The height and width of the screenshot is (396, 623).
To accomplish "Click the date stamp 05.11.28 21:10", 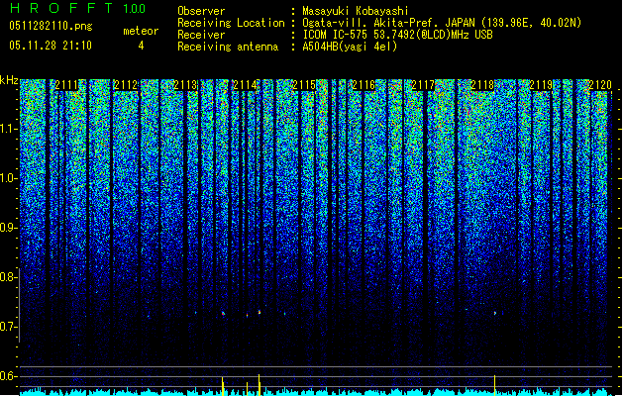I will click(51, 46).
